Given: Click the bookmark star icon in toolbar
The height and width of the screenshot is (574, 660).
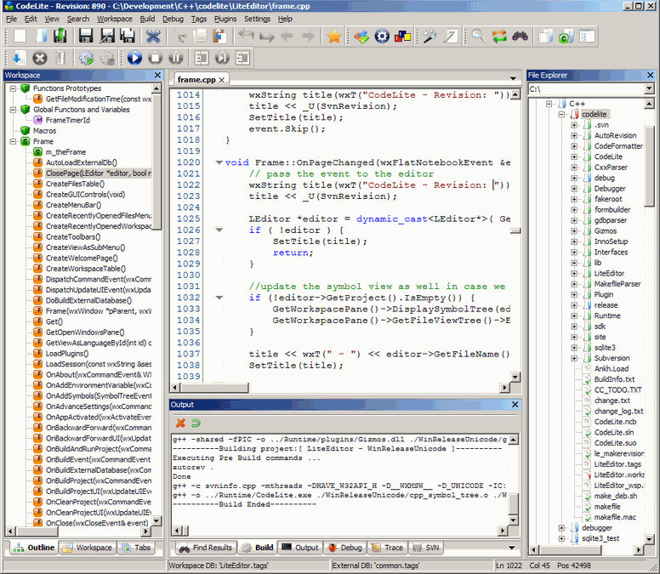Looking at the screenshot, I should pyautogui.click(x=334, y=36).
